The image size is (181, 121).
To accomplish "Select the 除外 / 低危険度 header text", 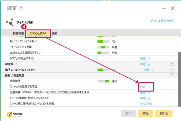I will (x=15, y=75).
